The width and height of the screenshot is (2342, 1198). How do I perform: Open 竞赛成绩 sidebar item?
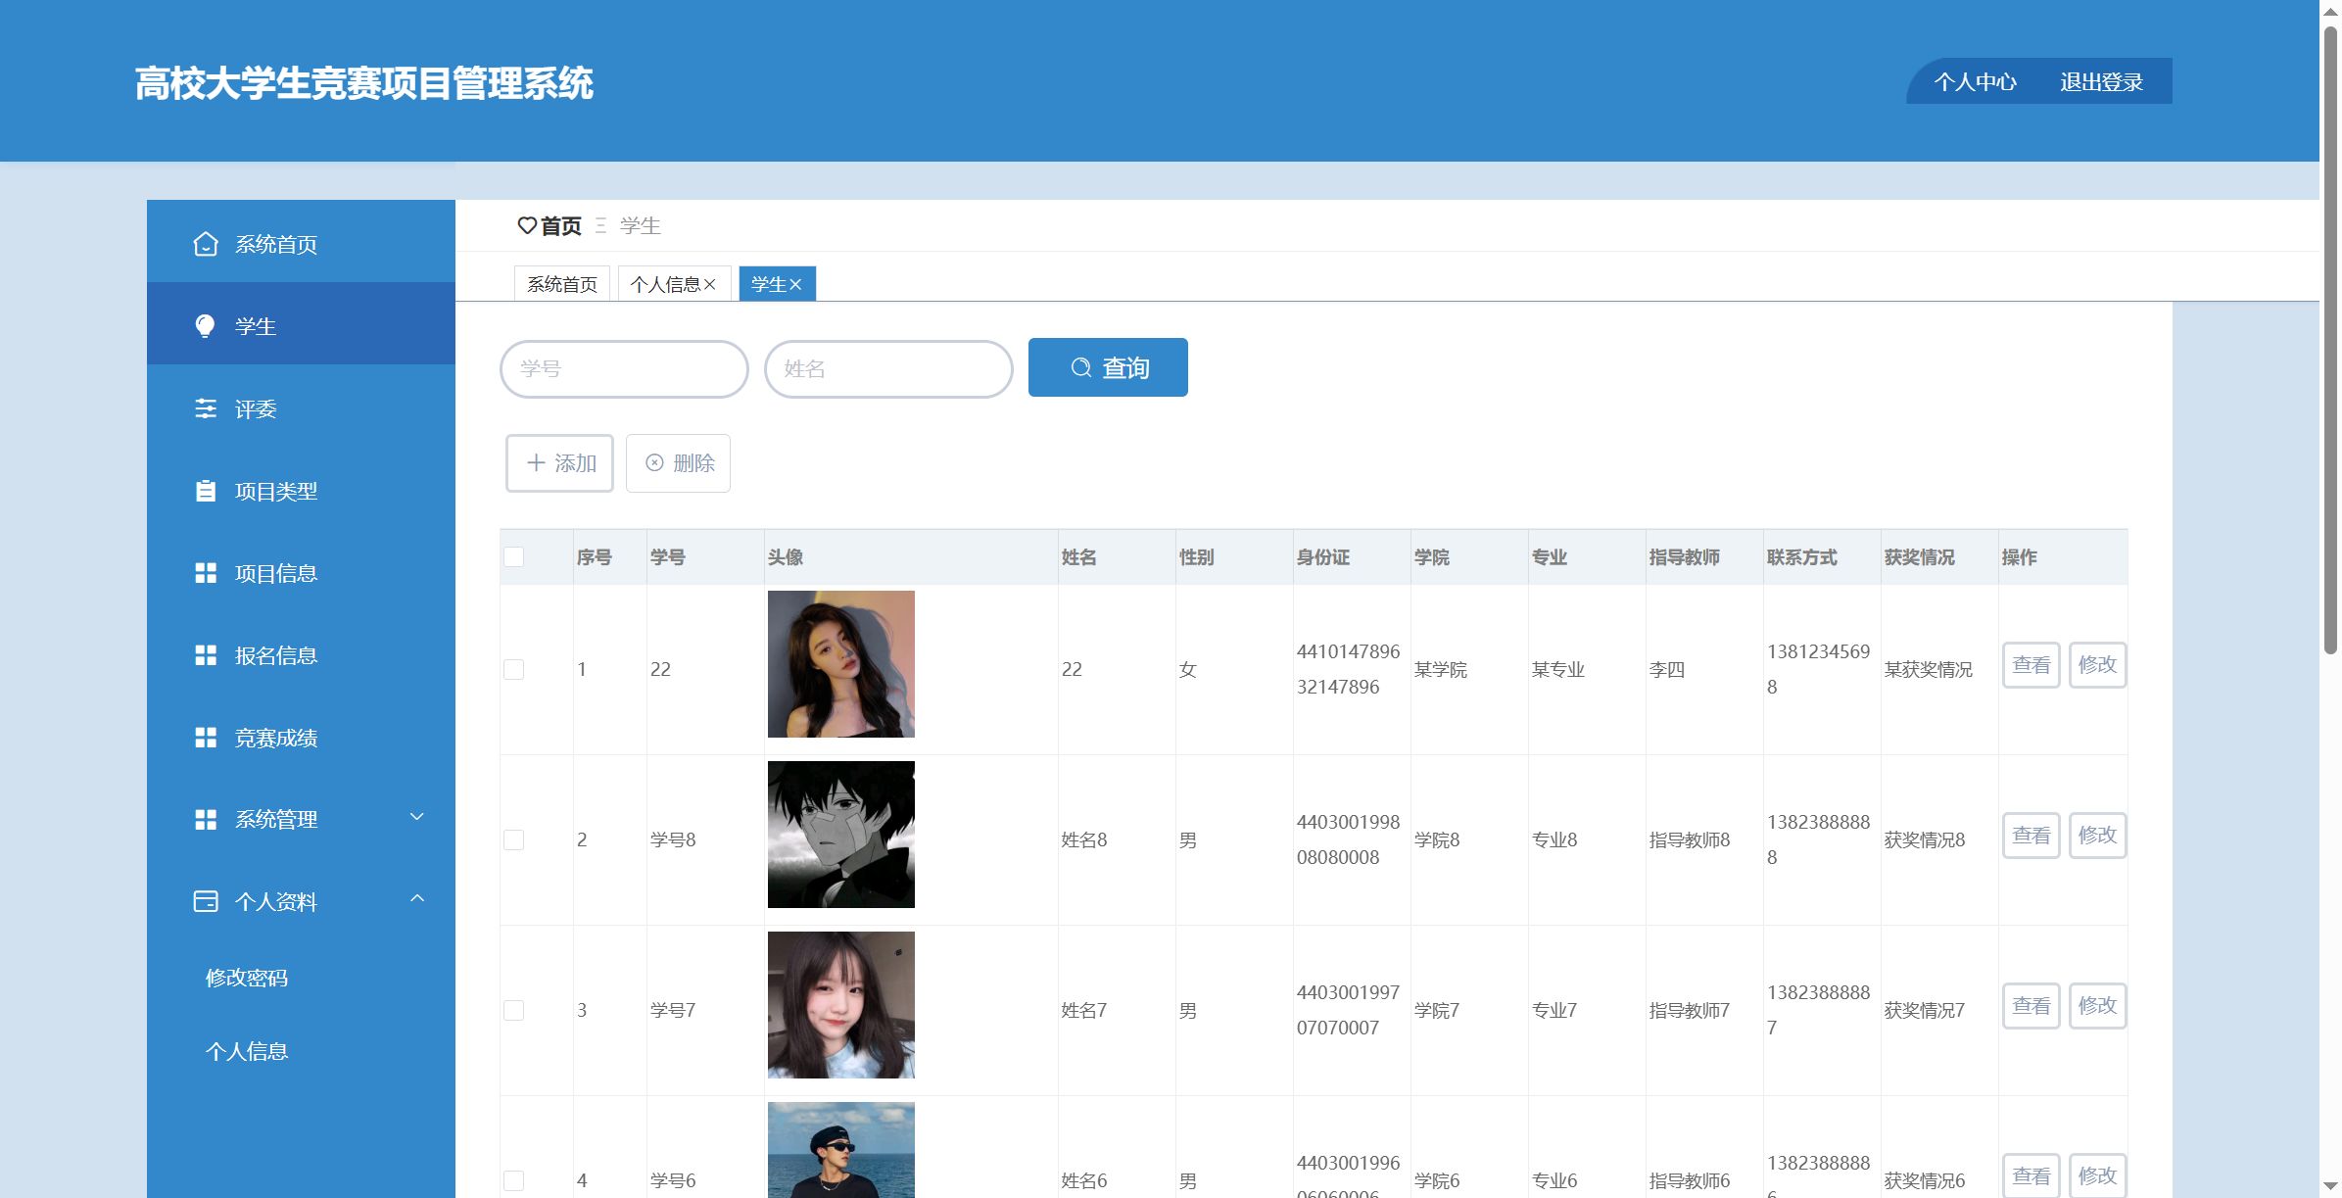(301, 738)
